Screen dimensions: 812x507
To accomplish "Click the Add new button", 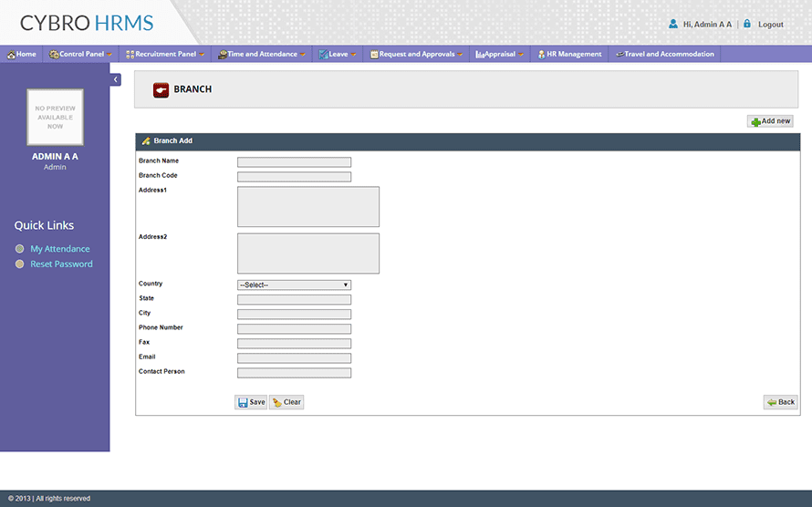I will tap(770, 121).
